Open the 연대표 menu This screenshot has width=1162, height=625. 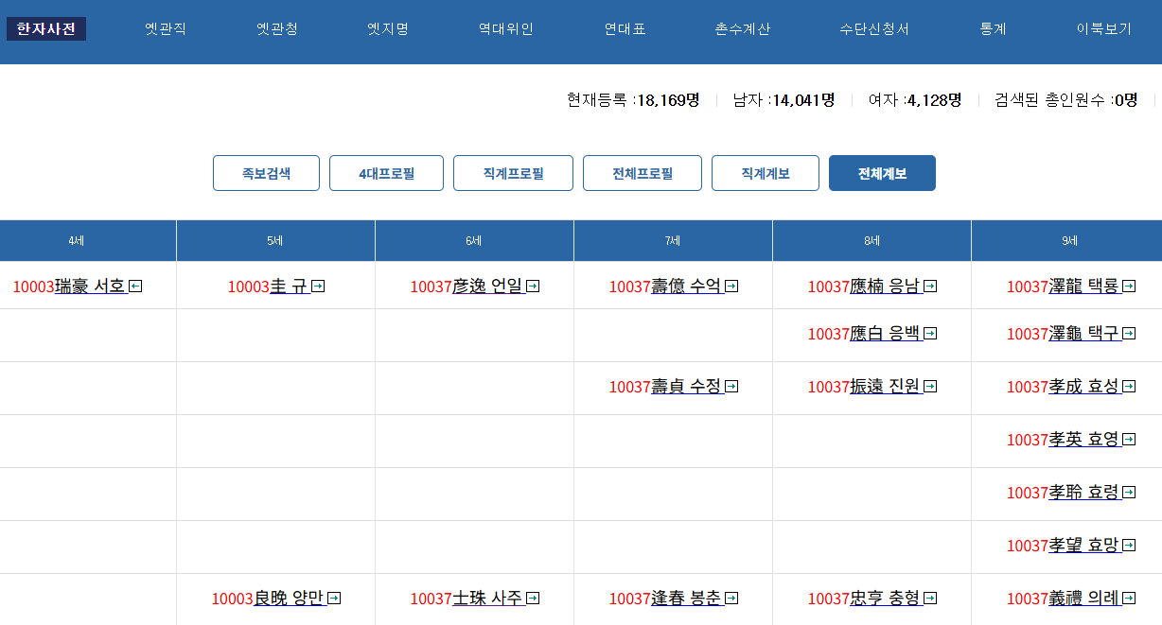(625, 29)
